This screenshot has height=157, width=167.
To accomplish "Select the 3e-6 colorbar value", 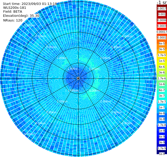I will [162, 72].
